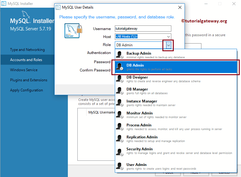This screenshot has width=241, height=177.
Task: Click into the Username field
Action: click(143, 29)
